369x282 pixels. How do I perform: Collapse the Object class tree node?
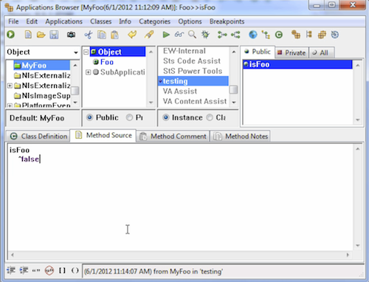point(86,52)
